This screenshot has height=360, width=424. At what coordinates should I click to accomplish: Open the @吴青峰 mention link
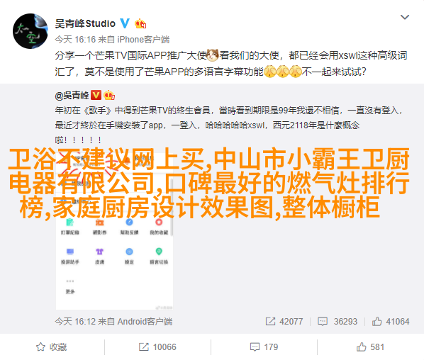click(x=72, y=96)
